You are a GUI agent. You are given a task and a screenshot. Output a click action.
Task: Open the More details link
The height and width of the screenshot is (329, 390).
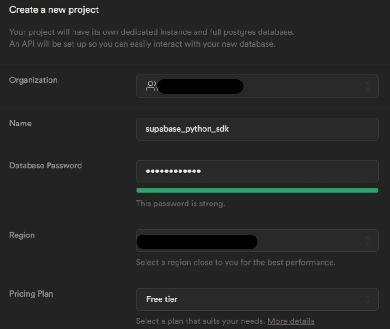[291, 321]
